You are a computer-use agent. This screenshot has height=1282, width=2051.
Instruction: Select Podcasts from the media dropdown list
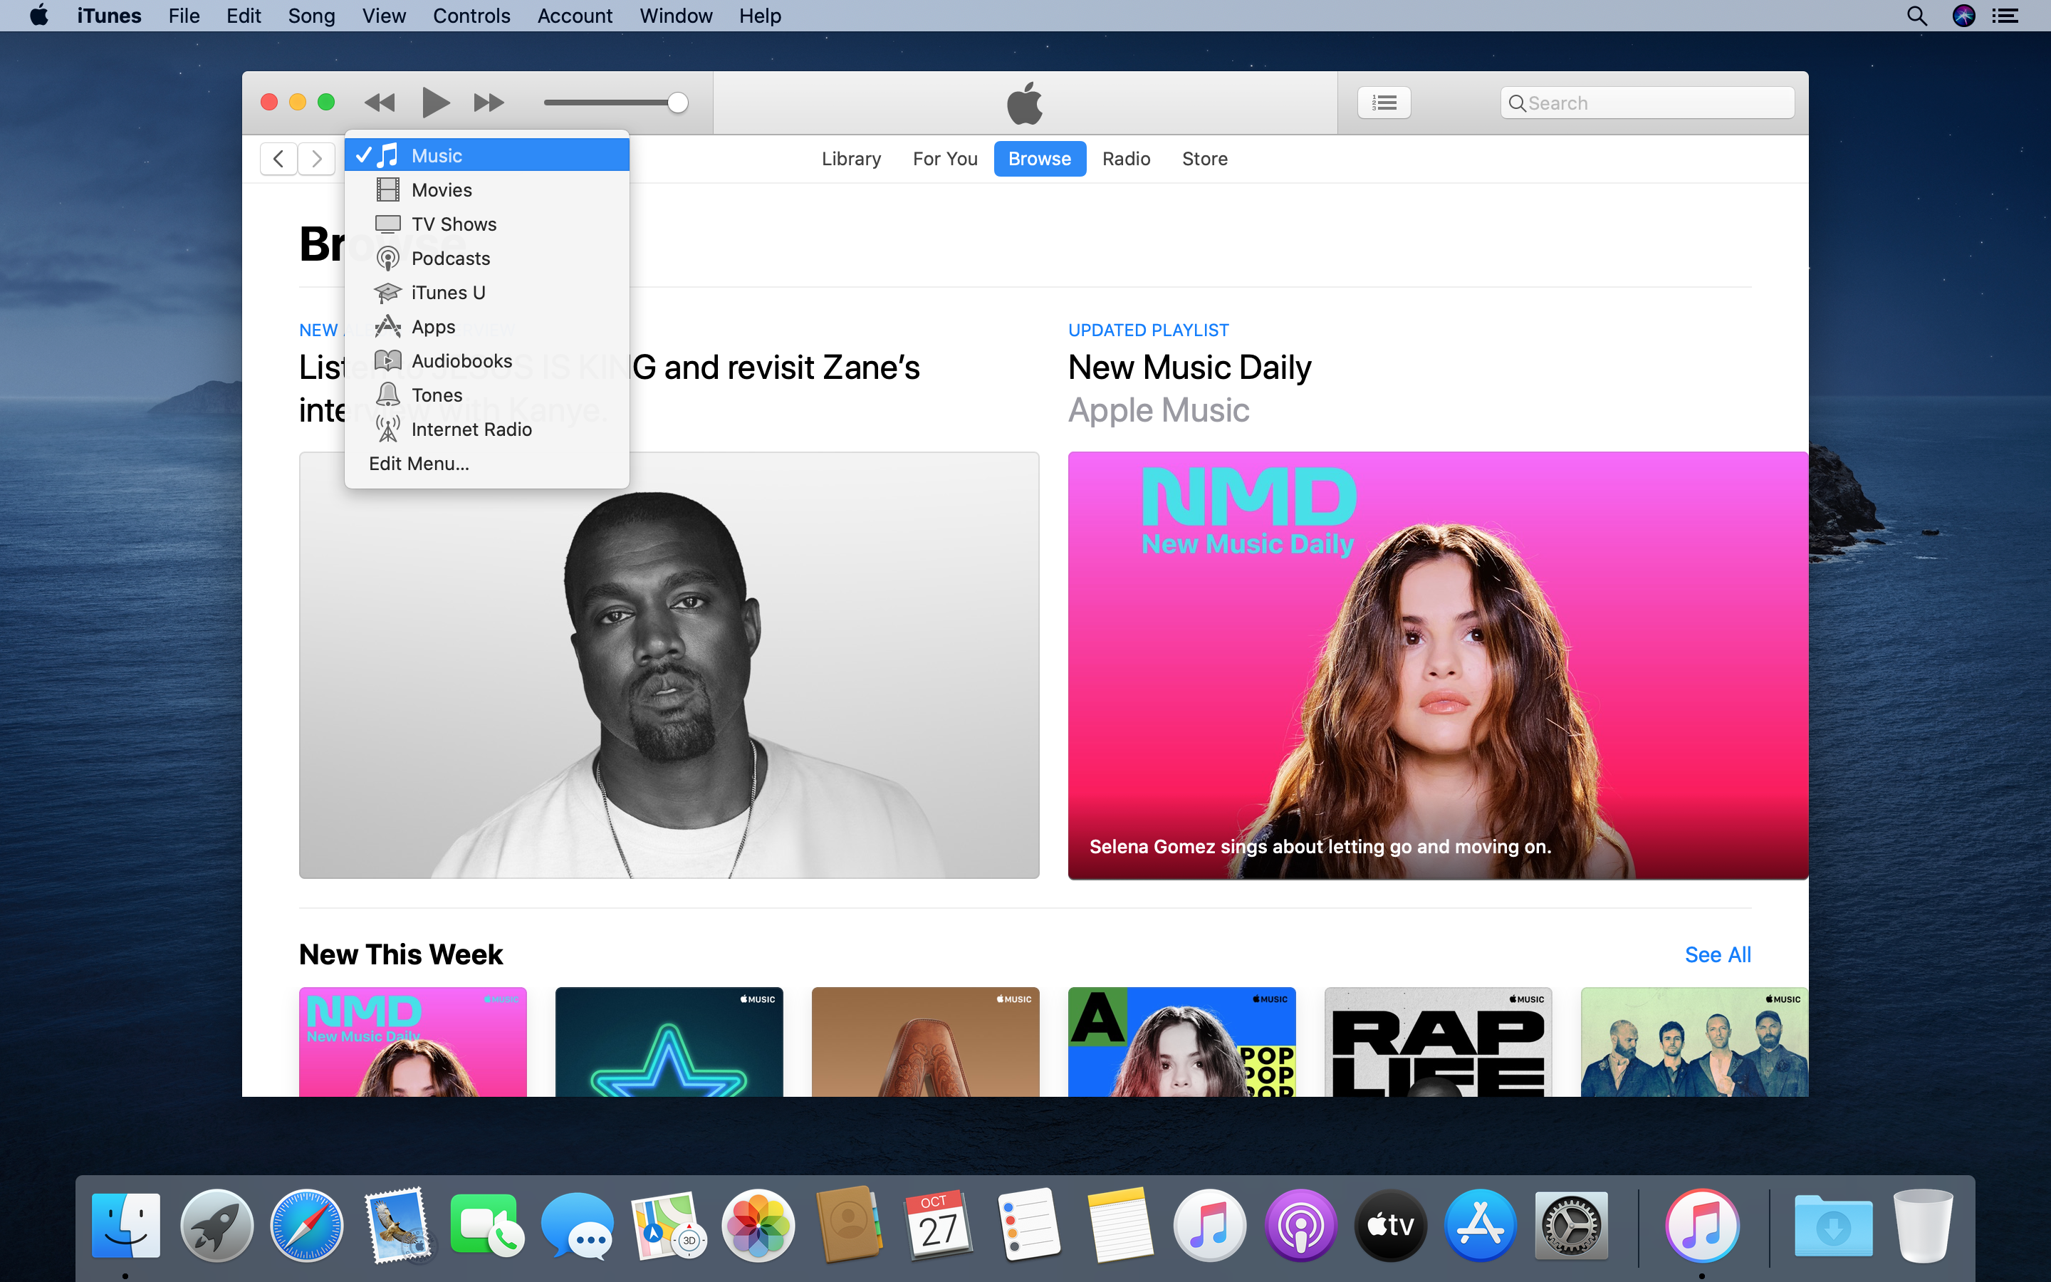[450, 259]
